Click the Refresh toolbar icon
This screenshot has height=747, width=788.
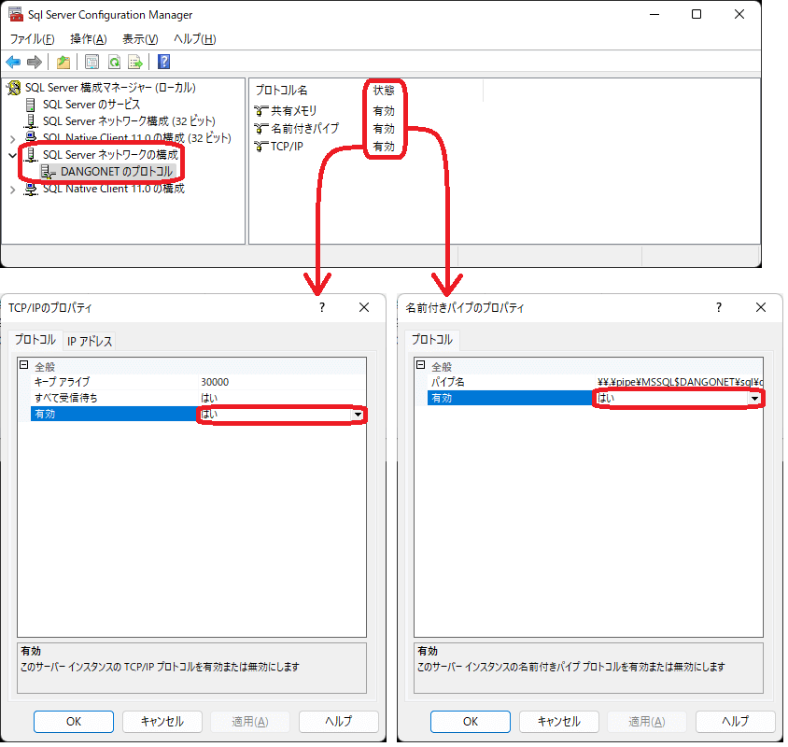114,63
